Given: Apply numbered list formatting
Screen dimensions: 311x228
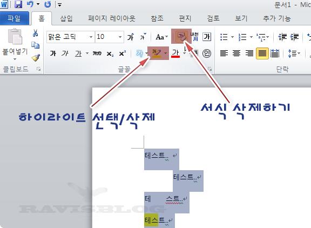Looking at the screenshot, I should (x=242, y=37).
